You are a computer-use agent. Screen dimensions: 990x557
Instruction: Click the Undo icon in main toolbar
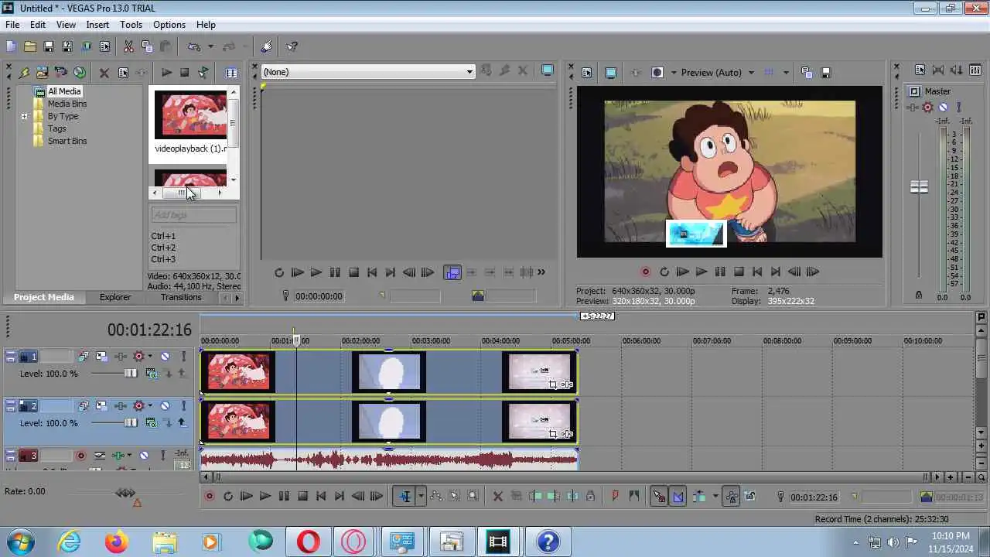[194, 46]
